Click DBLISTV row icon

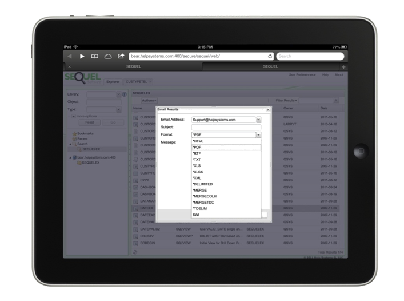[135, 236]
